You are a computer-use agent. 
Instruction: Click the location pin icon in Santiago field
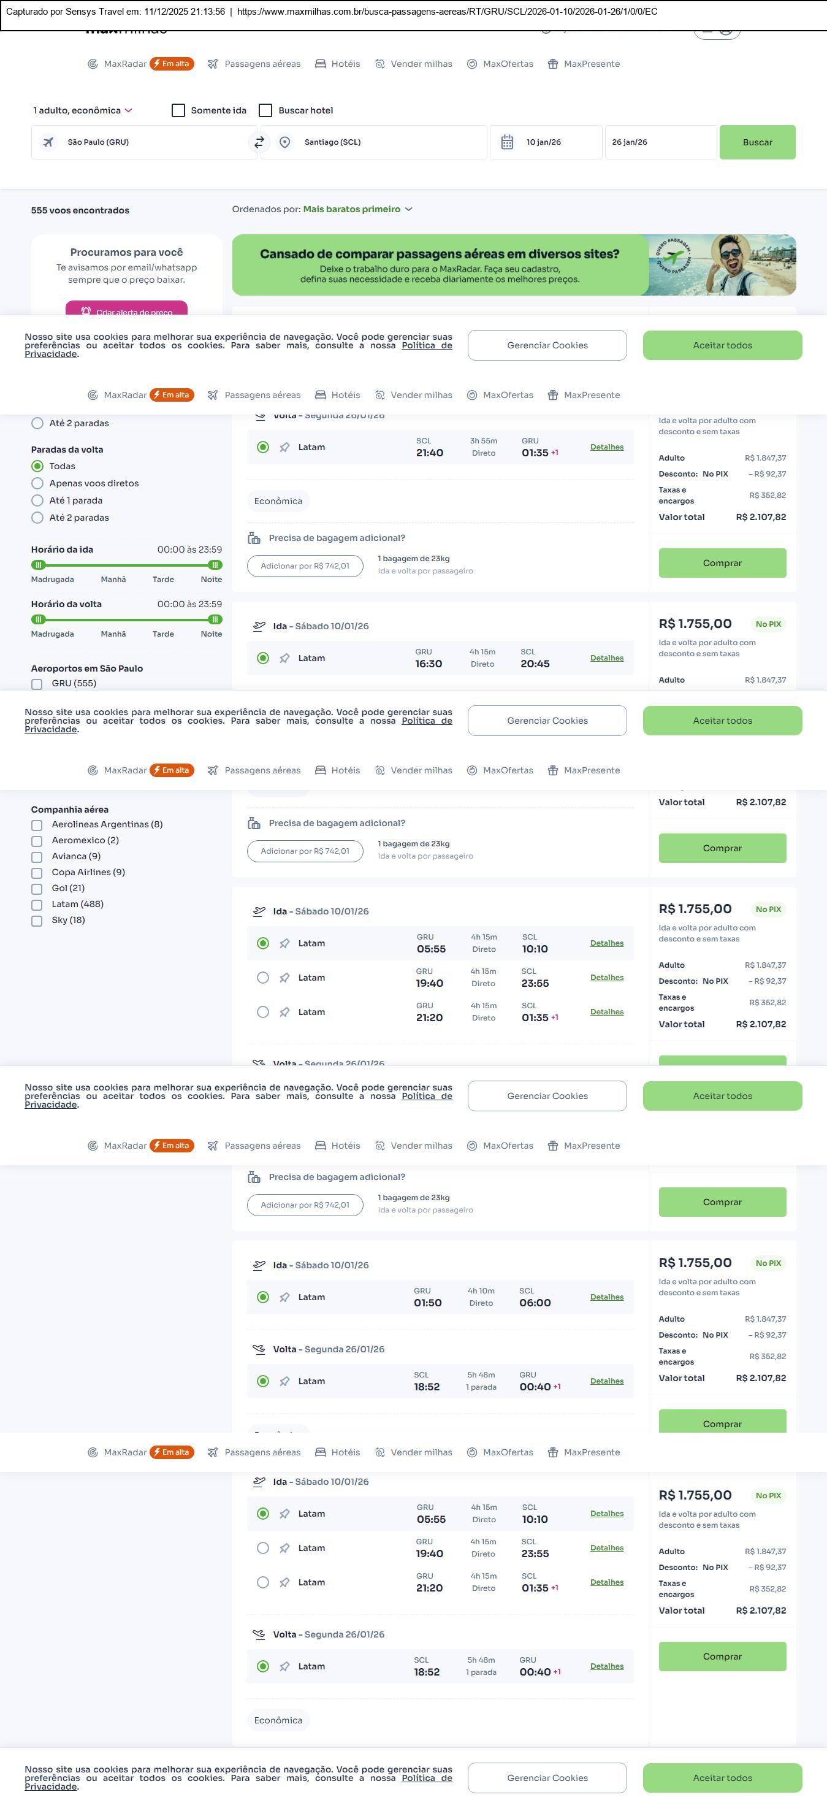[x=285, y=142]
